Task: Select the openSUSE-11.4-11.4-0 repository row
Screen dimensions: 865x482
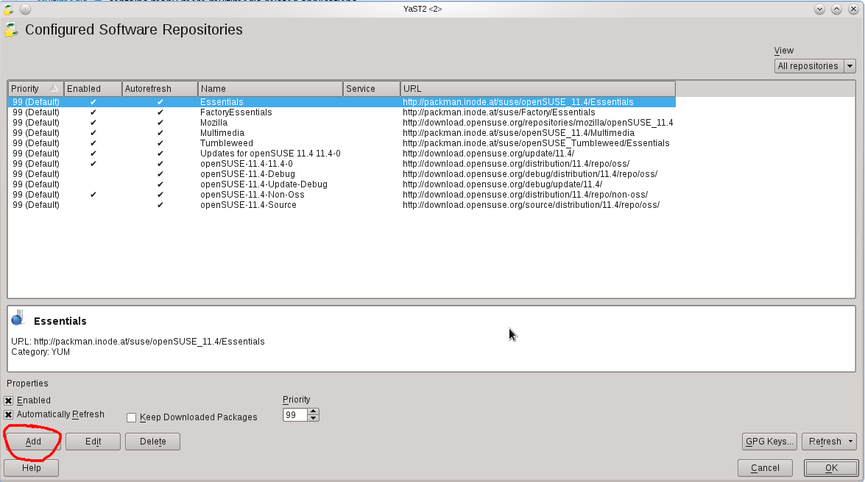Action: coord(342,164)
